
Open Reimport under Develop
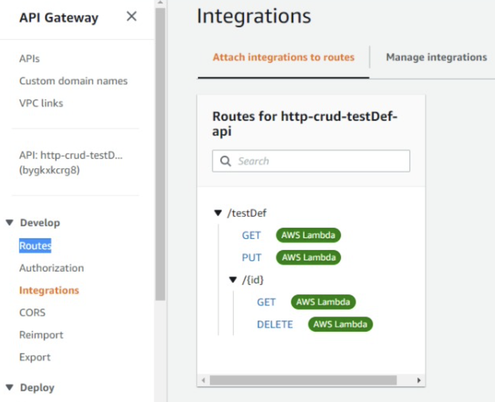41,335
